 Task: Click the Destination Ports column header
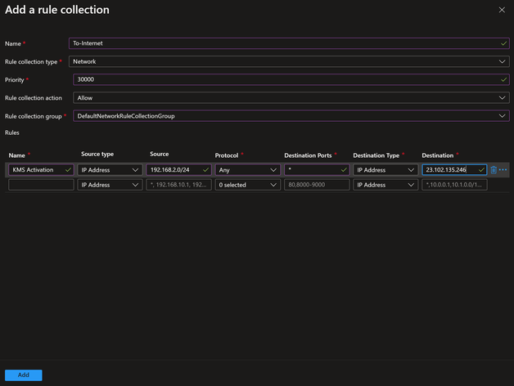click(x=308, y=155)
